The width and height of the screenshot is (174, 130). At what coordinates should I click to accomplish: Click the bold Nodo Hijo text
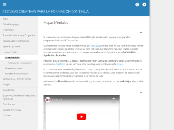pyautogui.click(x=63, y=81)
